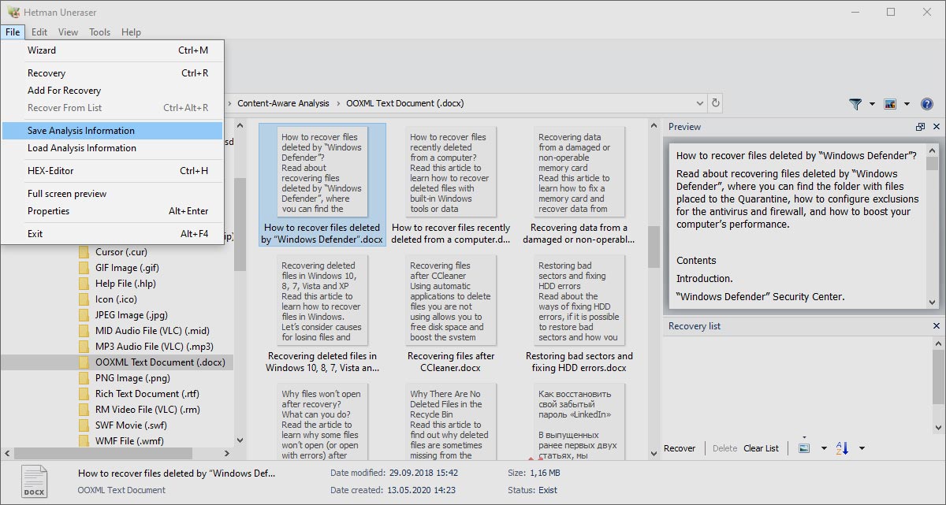Viewport: 946px width, 505px height.
Task: Select Cursor (.cur) folder in tree
Action: 121,252
